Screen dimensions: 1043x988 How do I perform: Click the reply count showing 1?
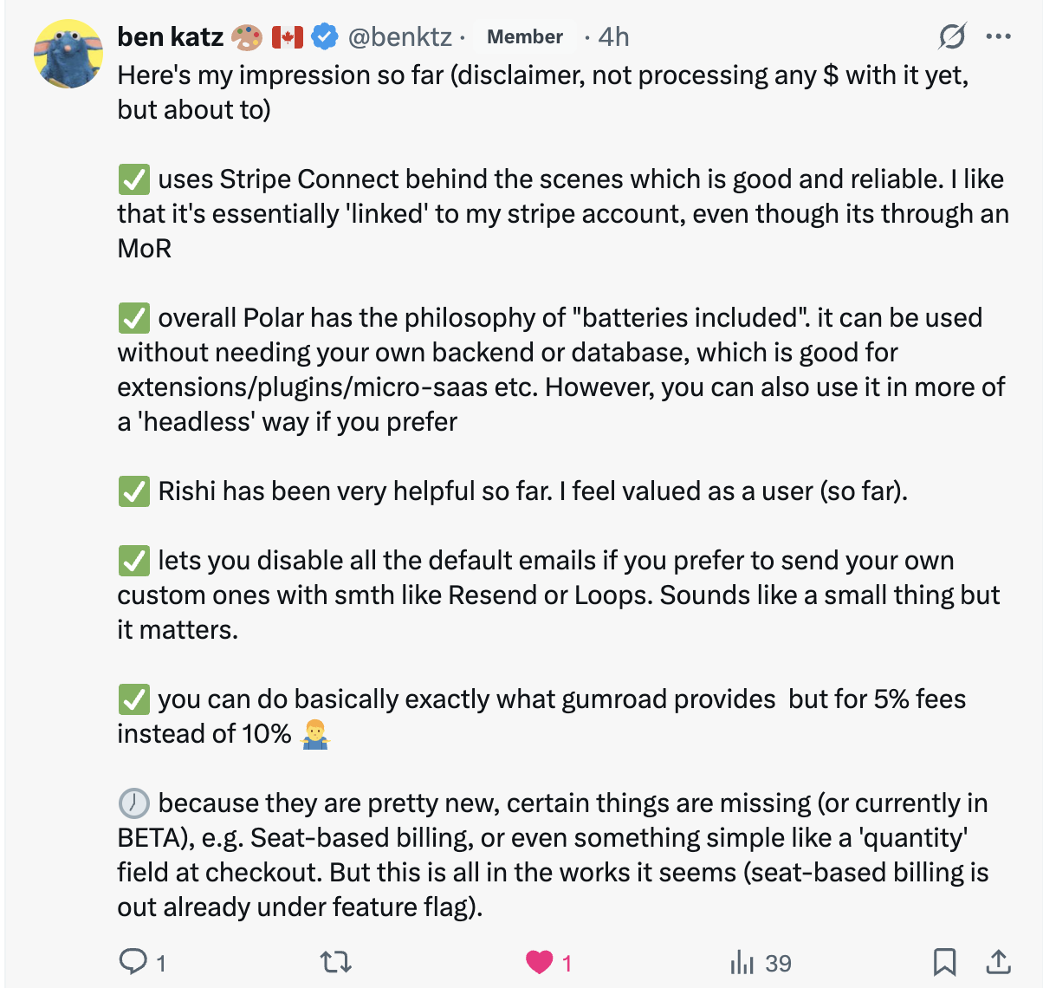159,963
